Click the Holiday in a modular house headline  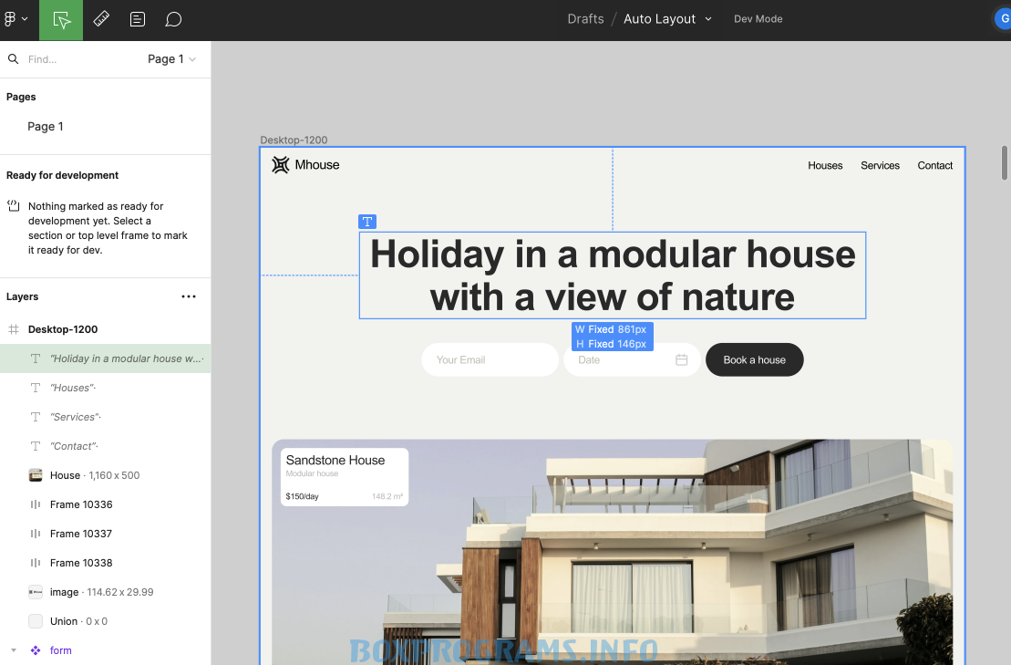click(x=612, y=275)
